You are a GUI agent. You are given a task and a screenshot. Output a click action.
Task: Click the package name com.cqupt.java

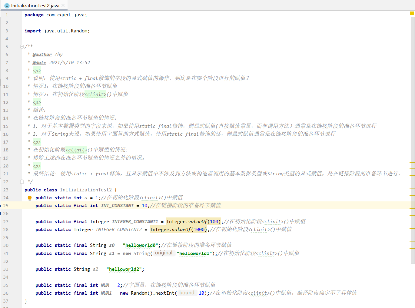(x=65, y=15)
